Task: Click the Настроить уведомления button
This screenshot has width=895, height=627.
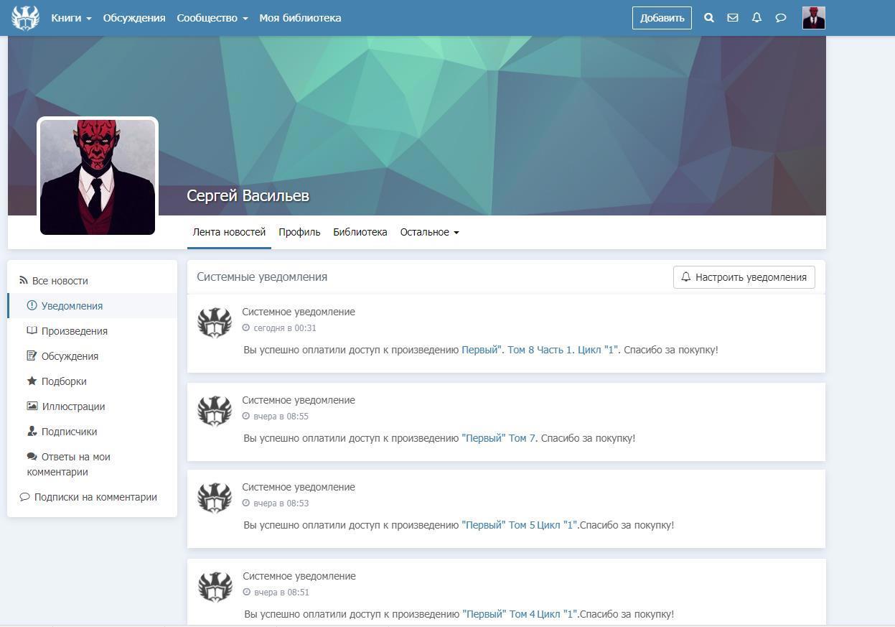Action: click(744, 277)
